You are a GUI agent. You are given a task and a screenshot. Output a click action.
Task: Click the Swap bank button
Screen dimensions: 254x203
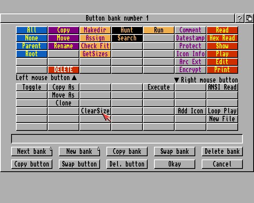pos(175,151)
